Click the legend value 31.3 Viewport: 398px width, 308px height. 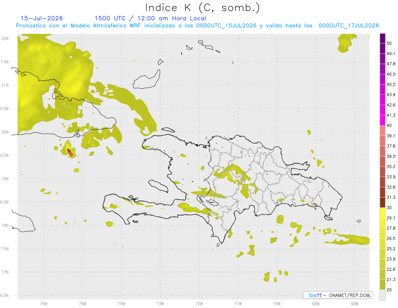tap(391, 197)
